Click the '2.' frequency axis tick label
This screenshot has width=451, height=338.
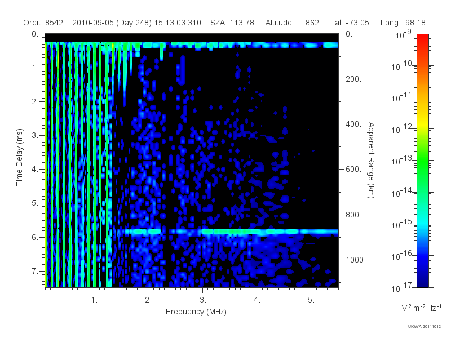coord(148,300)
